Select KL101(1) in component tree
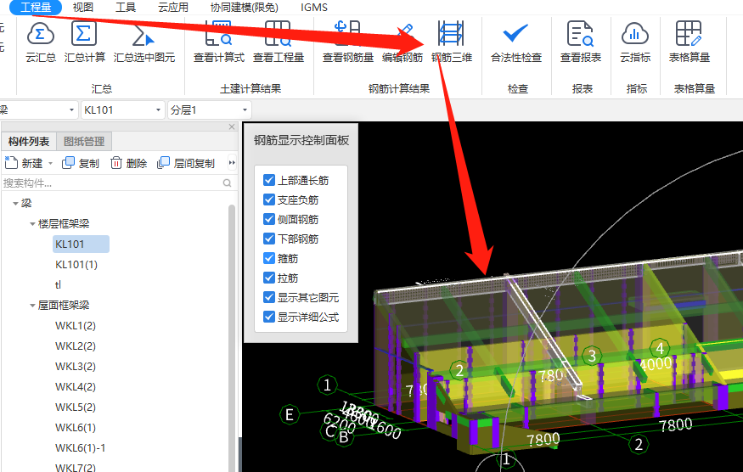 (76, 264)
